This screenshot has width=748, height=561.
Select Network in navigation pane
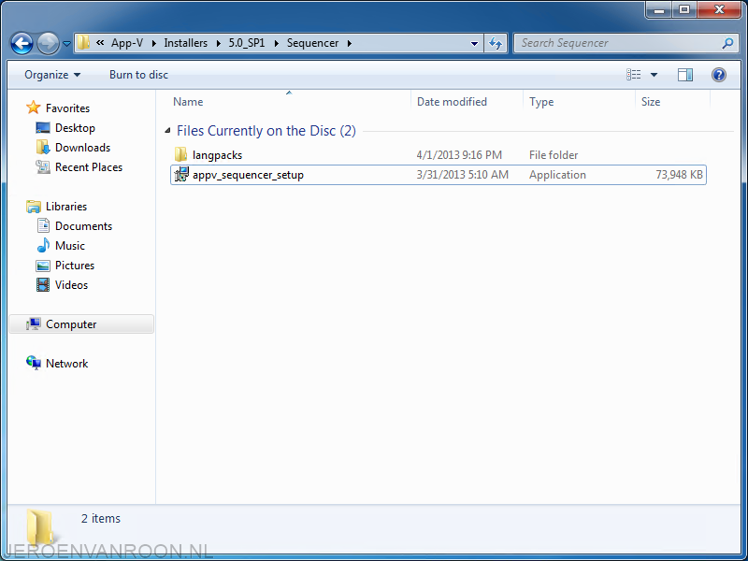pyautogui.click(x=66, y=364)
